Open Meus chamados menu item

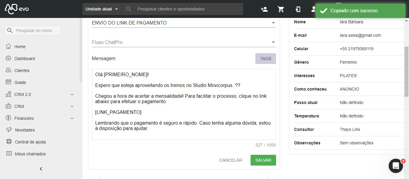point(30,154)
